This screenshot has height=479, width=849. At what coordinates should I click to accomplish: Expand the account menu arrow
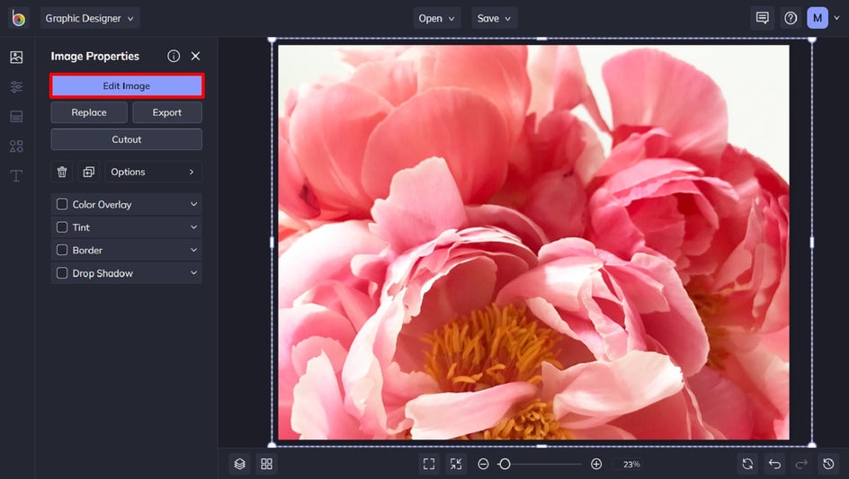click(836, 18)
